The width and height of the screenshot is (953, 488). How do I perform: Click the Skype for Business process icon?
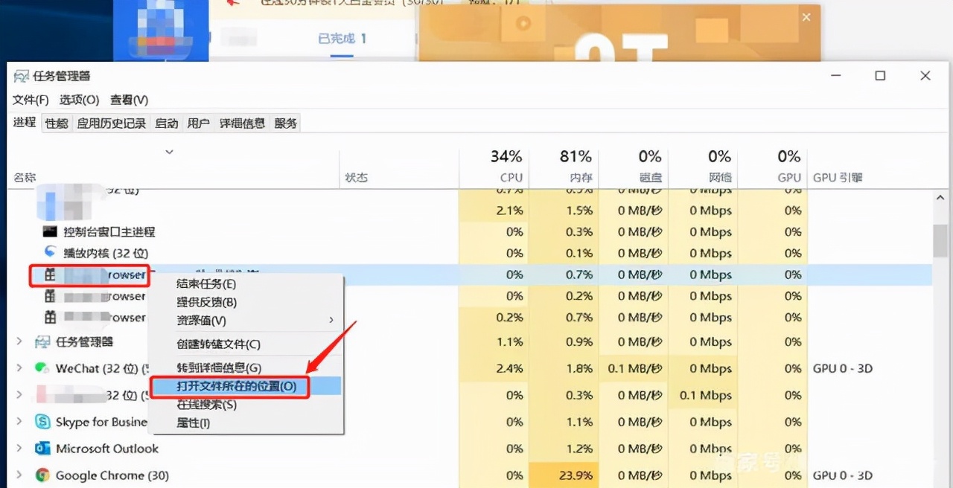coord(42,422)
